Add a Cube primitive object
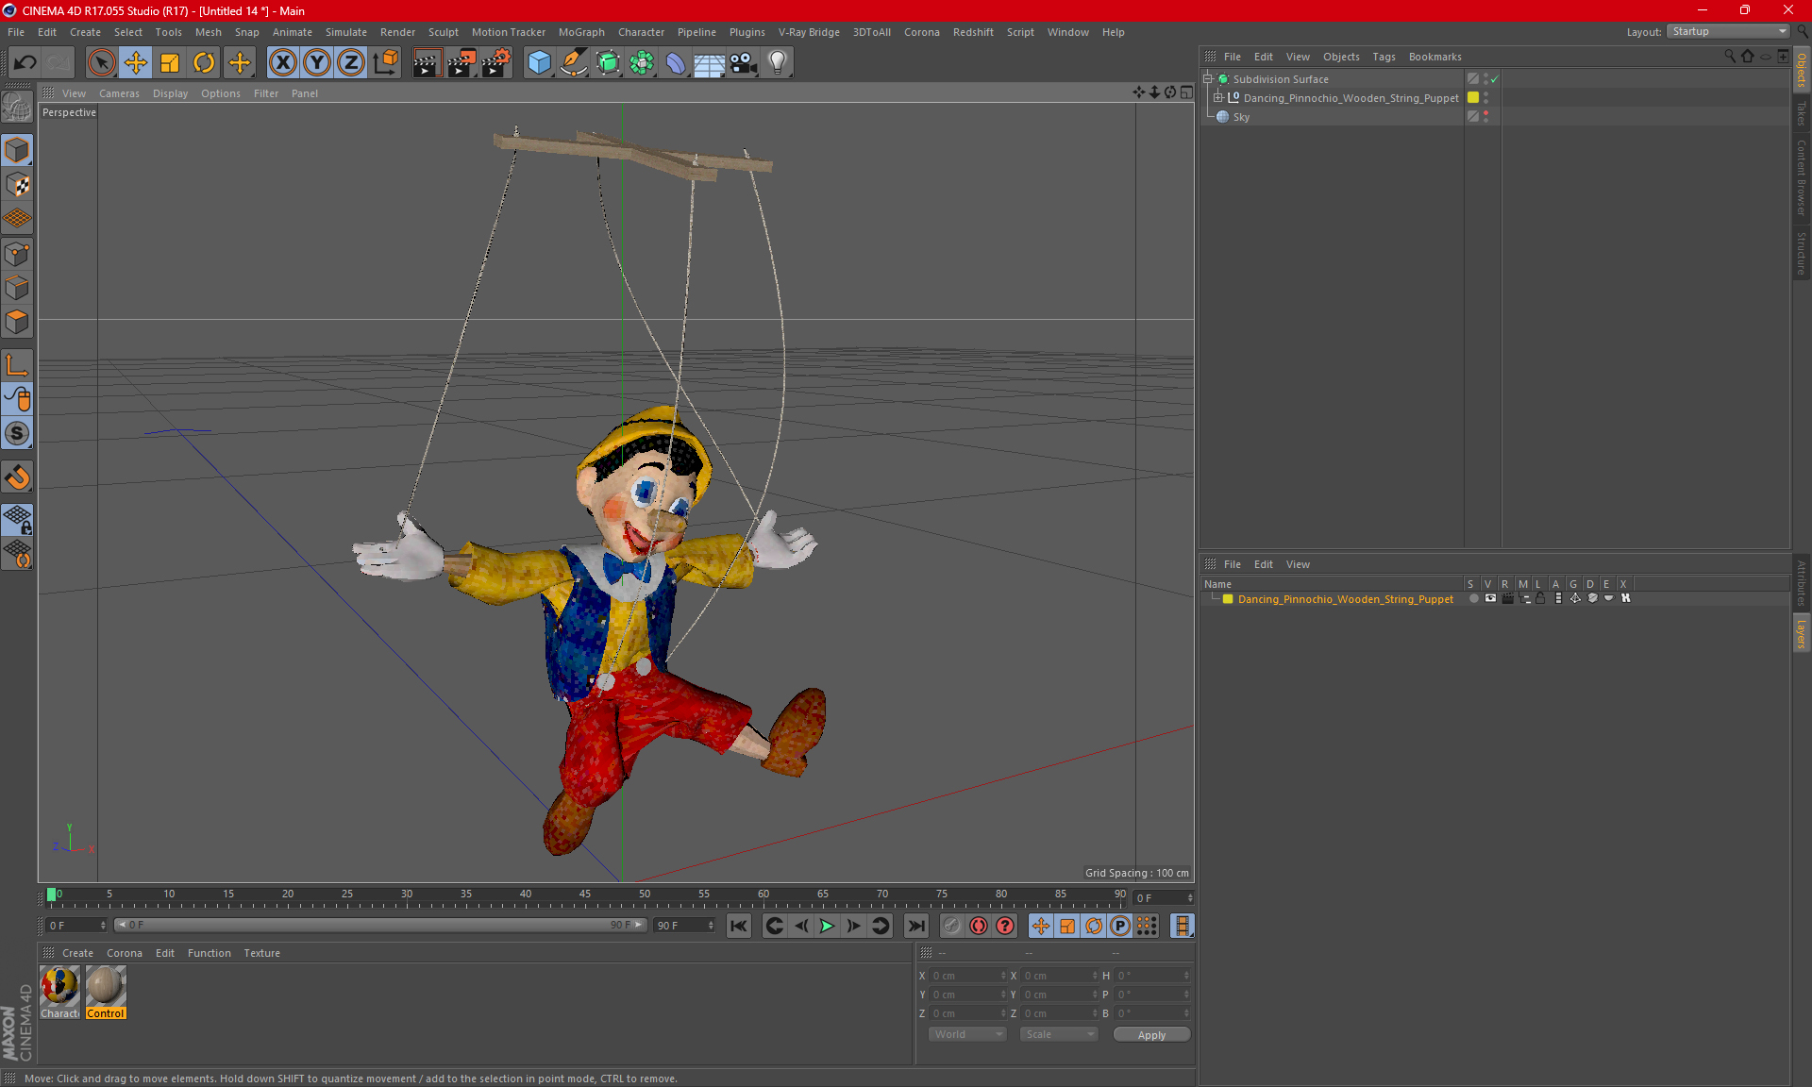 click(x=539, y=63)
